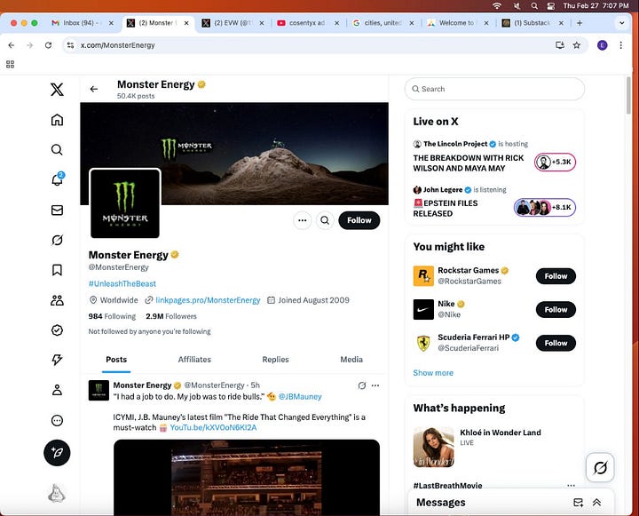
Task: Open the profile three-dot more options
Action: [303, 220]
